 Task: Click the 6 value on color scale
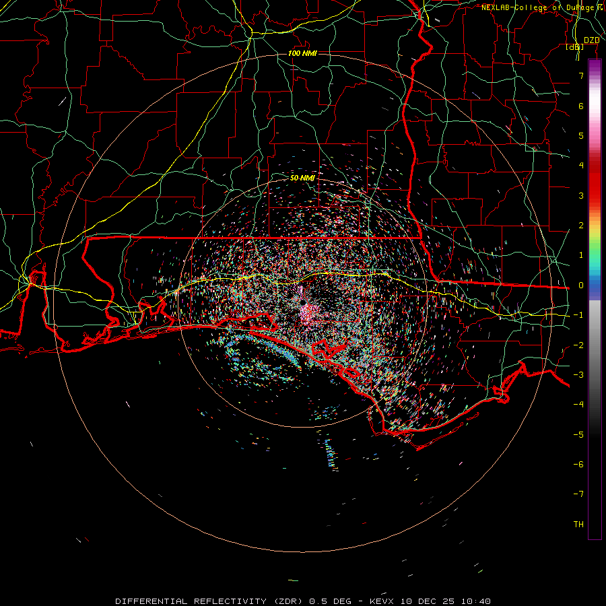click(581, 106)
